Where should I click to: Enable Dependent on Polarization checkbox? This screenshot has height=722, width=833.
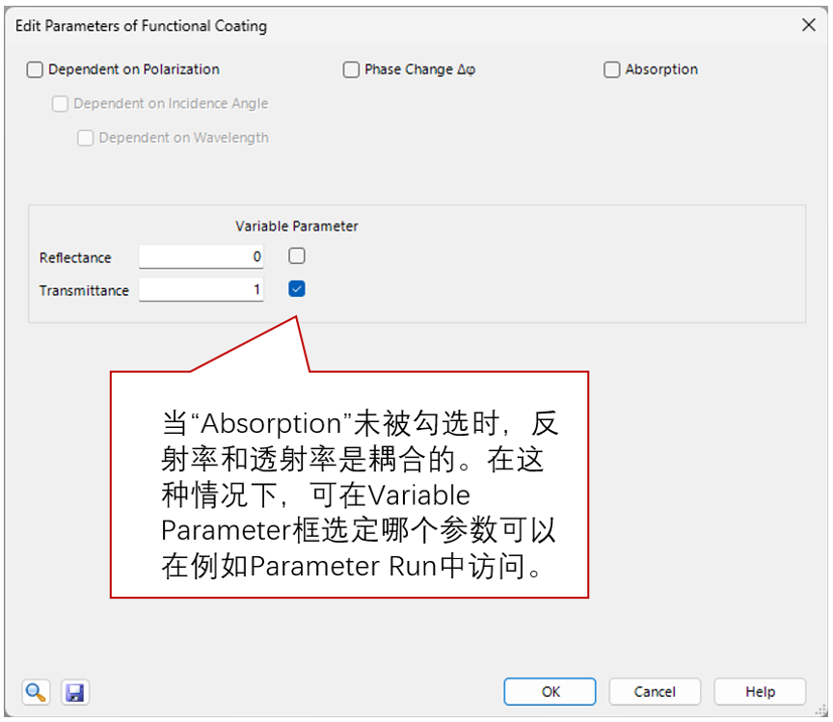(35, 69)
